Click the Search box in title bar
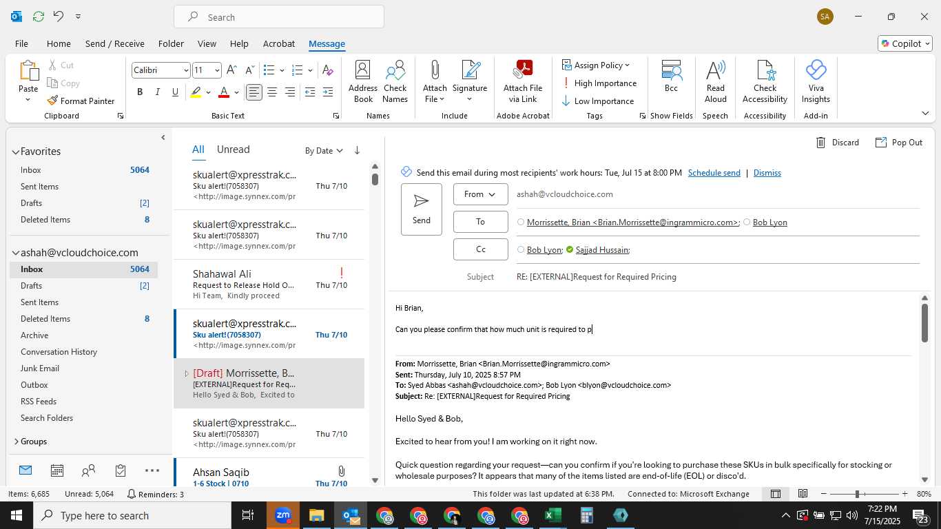Screen dimensions: 941x529 (x=279, y=17)
